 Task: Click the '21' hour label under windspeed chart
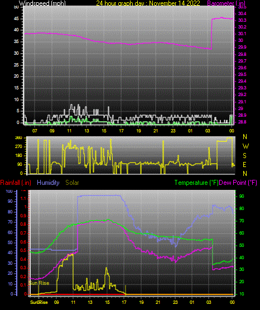point(156,131)
